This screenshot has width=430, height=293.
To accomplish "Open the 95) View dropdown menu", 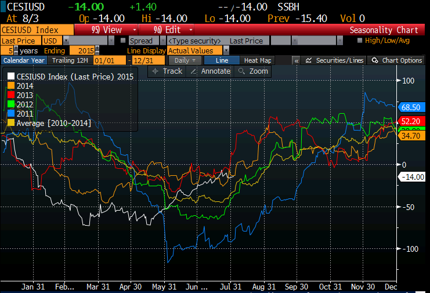I will [x=107, y=30].
